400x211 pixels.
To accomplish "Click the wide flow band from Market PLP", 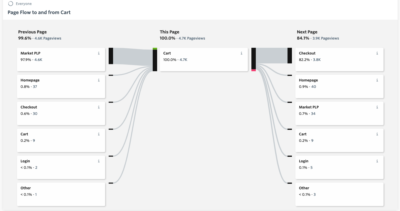I will [133, 57].
